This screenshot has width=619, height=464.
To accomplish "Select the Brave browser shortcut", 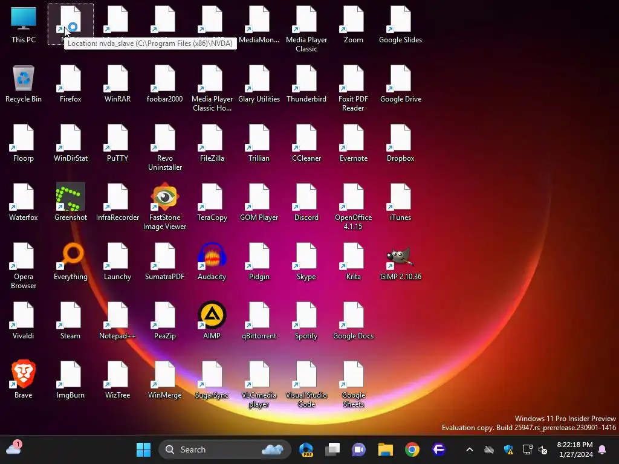I will (24, 380).
